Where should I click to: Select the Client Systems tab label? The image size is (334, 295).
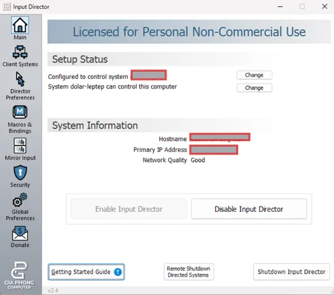pos(20,64)
